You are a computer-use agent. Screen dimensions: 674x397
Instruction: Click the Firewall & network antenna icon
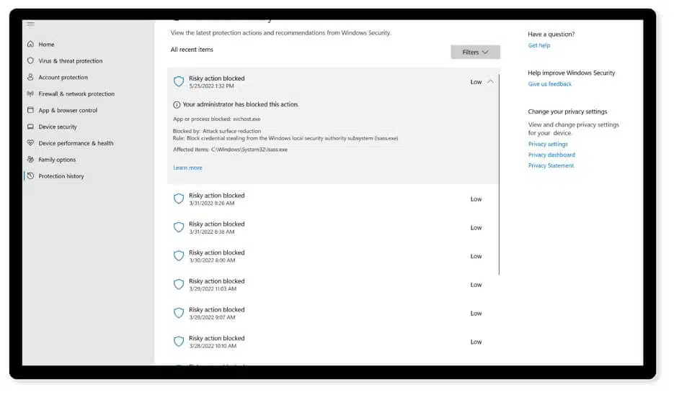(x=30, y=93)
